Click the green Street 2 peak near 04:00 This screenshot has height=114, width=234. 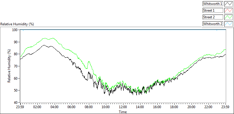[53, 38]
